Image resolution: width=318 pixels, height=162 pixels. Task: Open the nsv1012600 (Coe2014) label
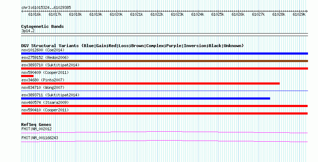43,50
